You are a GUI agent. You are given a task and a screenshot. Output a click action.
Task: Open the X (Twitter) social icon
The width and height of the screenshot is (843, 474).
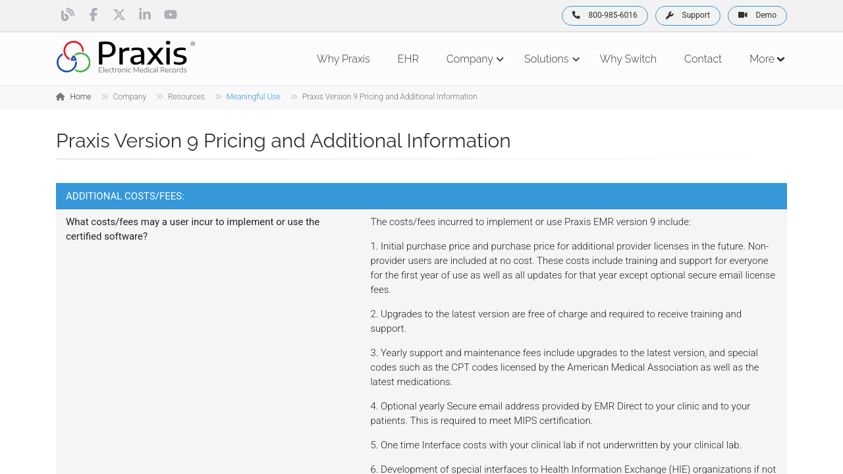click(119, 14)
